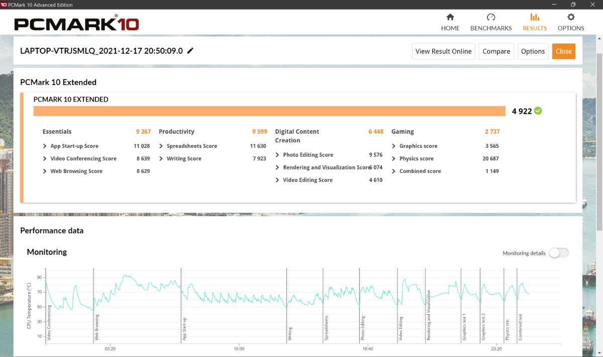Viewport: 603px width, 357px height.
Task: Open the Benchmarks gauge icon
Action: [491, 18]
